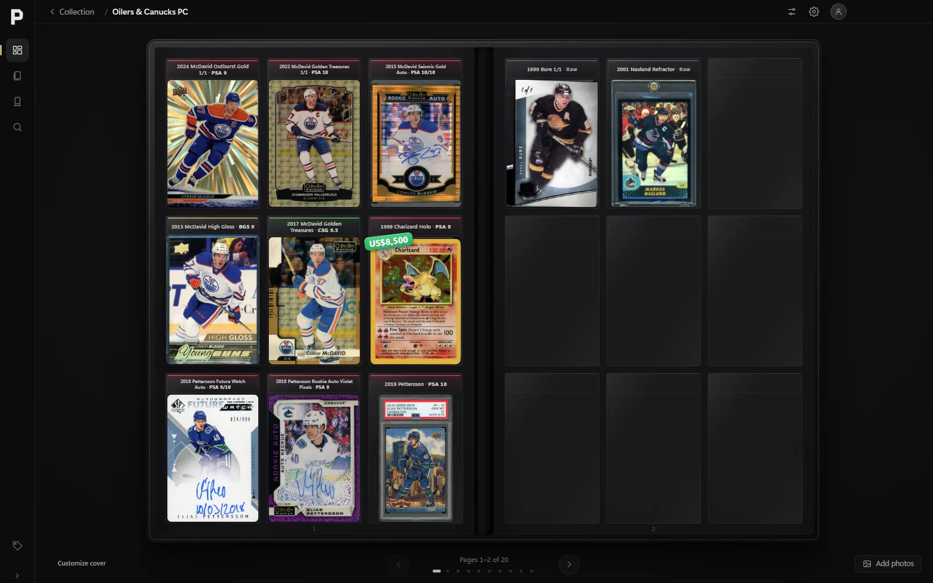Click the Oilers & Canucks PC title
Viewport: 933px width, 583px height.
[x=150, y=12]
